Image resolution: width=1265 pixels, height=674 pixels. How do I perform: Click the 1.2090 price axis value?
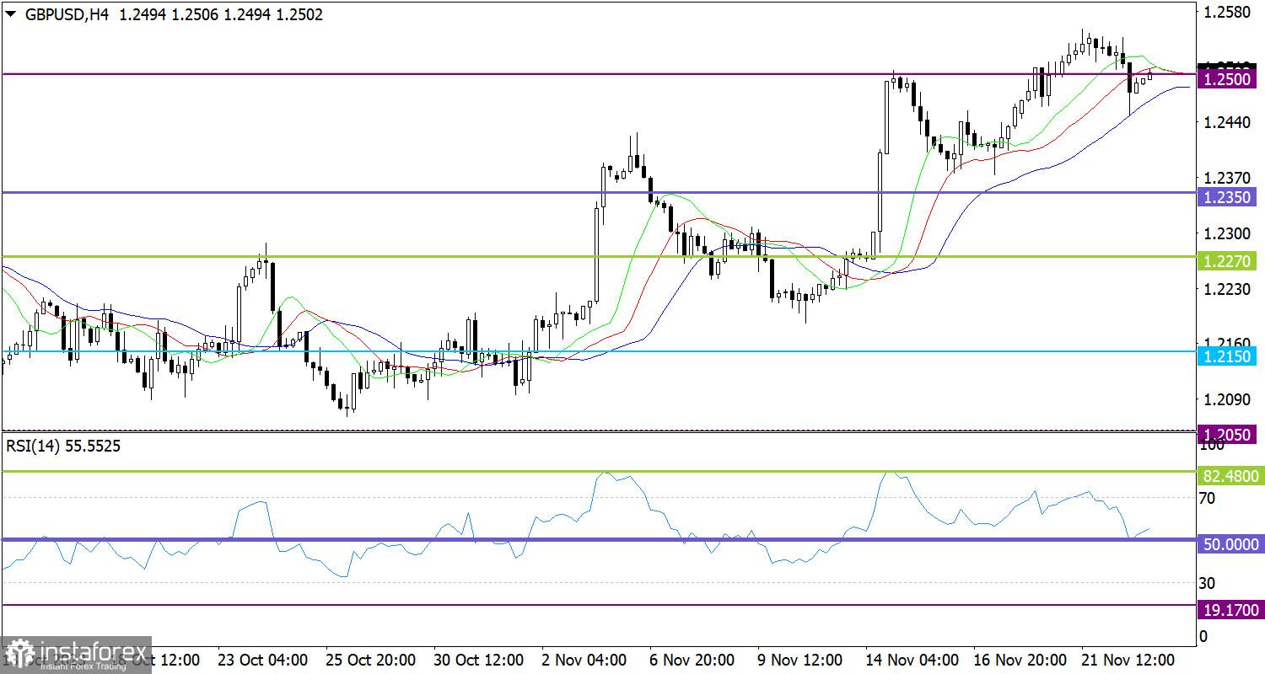tap(1226, 399)
